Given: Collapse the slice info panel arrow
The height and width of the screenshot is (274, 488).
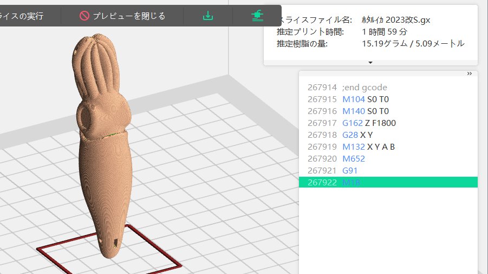Looking at the screenshot, I should pyautogui.click(x=370, y=63).
